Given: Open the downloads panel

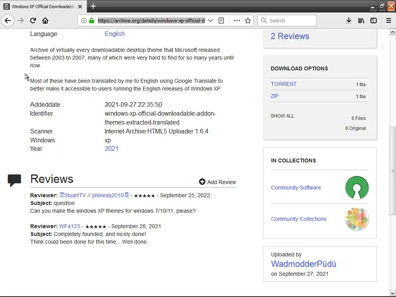Looking at the screenshot, I should pos(349,20).
